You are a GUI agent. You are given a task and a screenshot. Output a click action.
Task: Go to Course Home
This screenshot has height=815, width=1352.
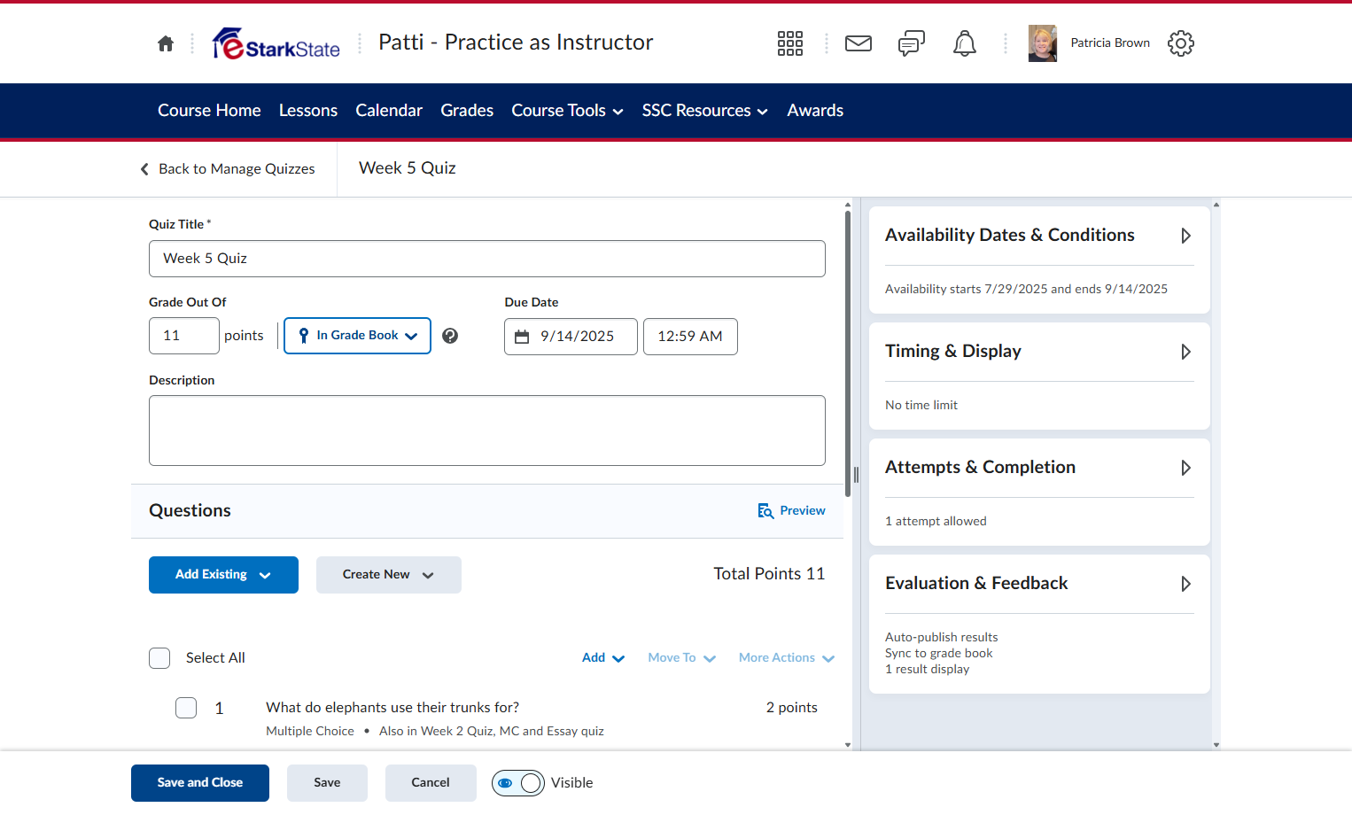(x=209, y=111)
